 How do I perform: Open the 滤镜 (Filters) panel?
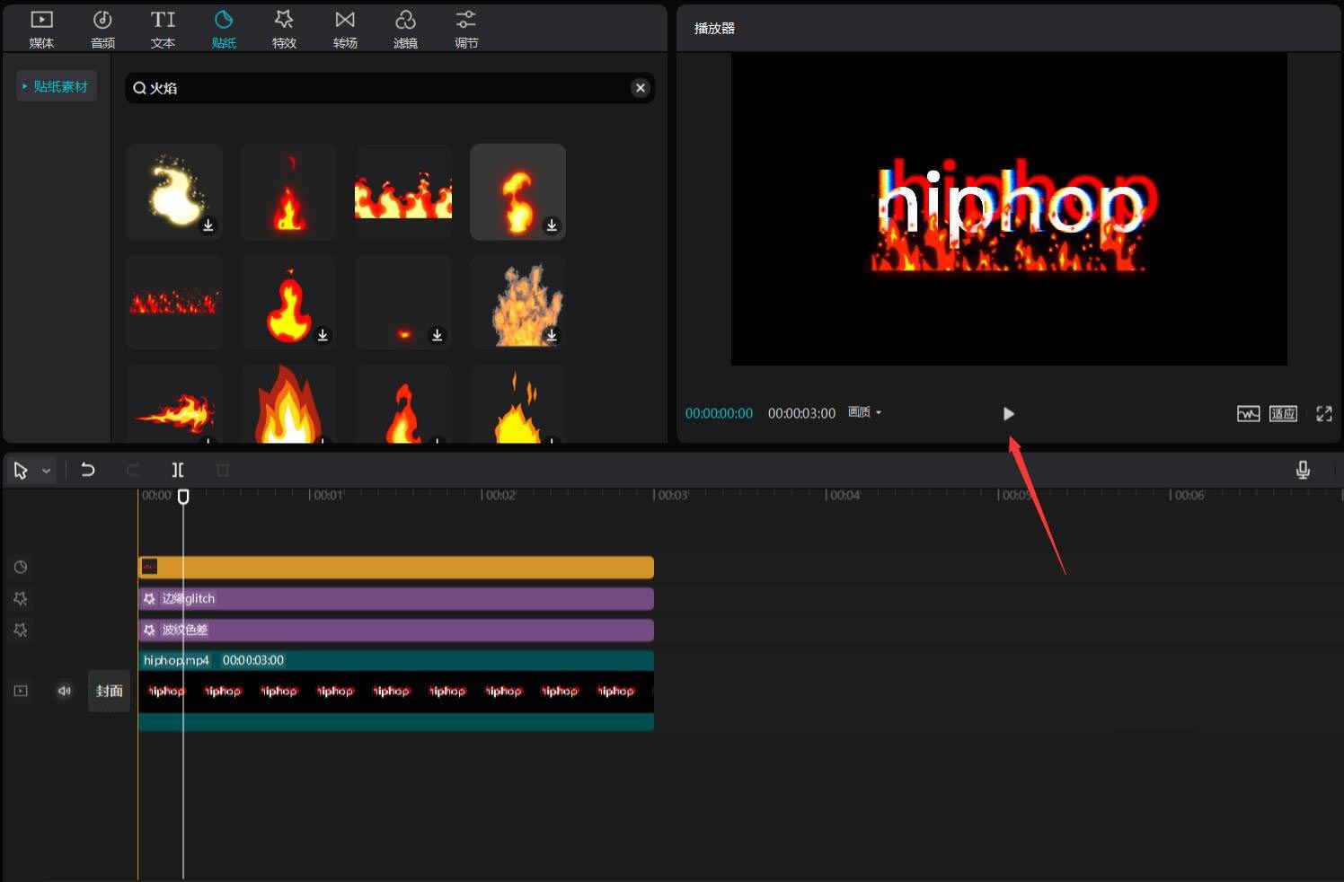point(405,27)
